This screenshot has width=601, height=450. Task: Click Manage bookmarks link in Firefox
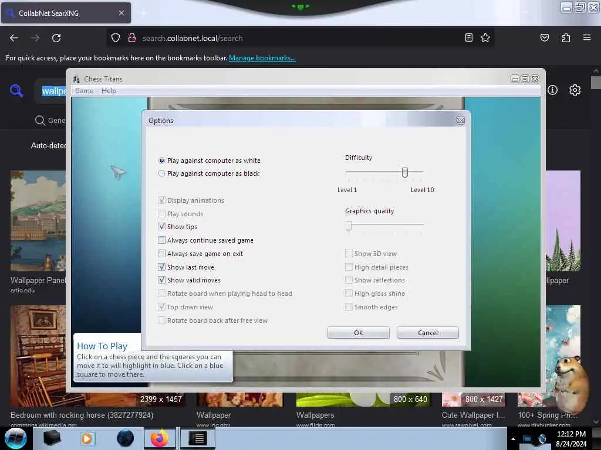pyautogui.click(x=262, y=58)
